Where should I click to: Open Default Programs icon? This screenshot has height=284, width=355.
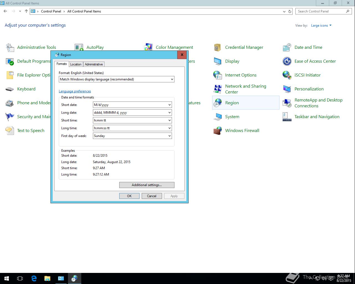10,61
